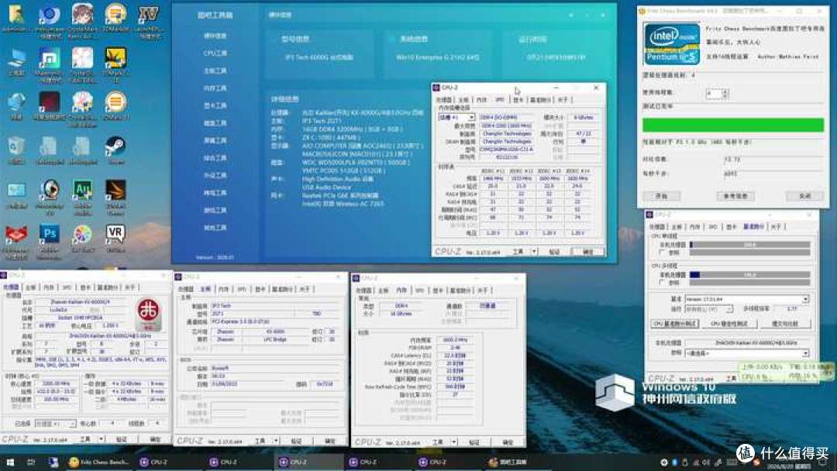
Task: Click CPU 稳定性测试 button in CPU-Z bench
Action: click(x=728, y=324)
